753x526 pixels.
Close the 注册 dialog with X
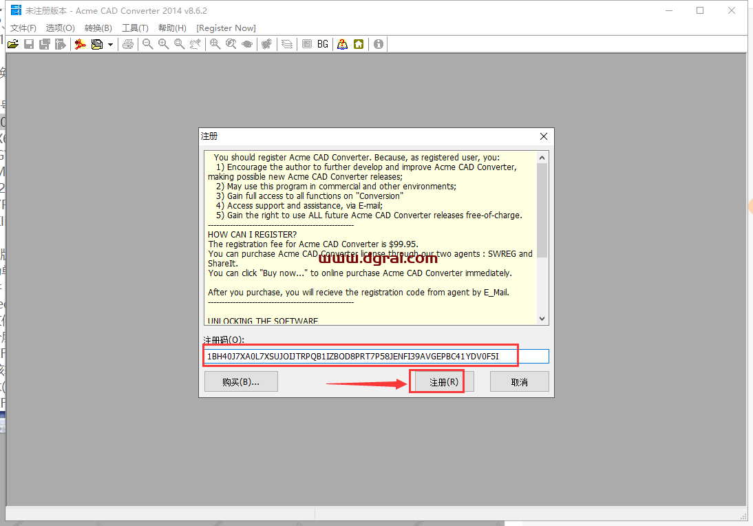[x=544, y=136]
